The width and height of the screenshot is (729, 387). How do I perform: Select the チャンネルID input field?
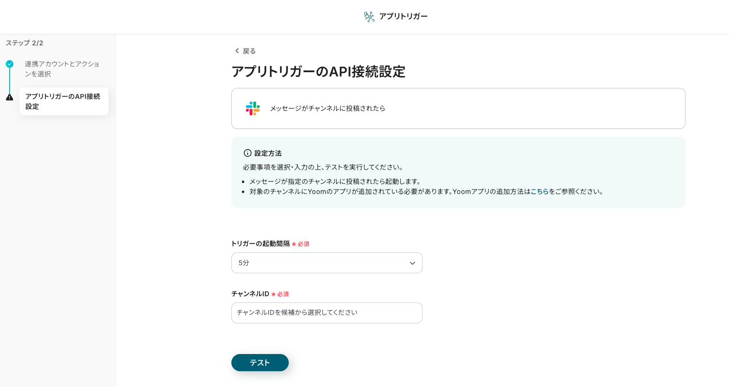point(326,313)
